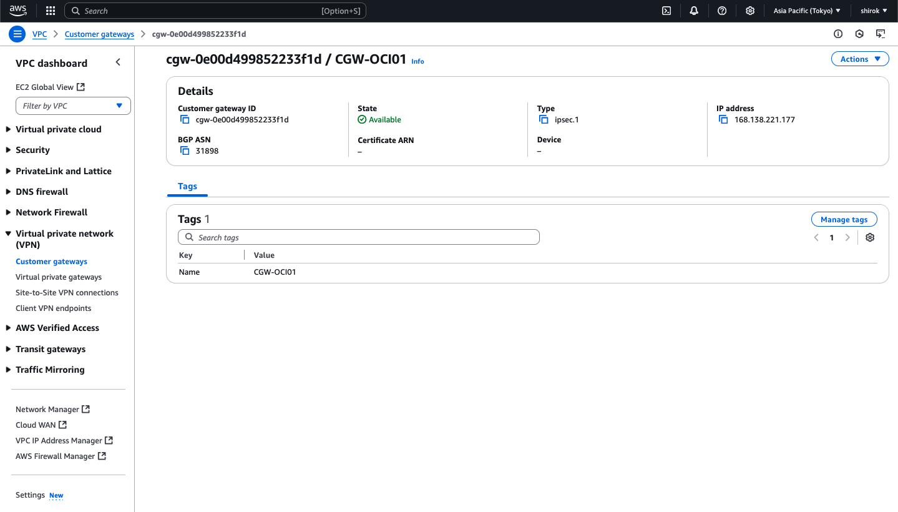This screenshot has height=512, width=898.
Task: Open the shirok account menu
Action: coord(874,11)
